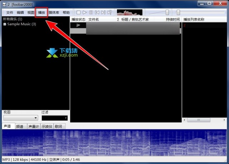Open the 媒体库 menu
Image resolution: width=229 pixels, height=164 pixels.
54,13
